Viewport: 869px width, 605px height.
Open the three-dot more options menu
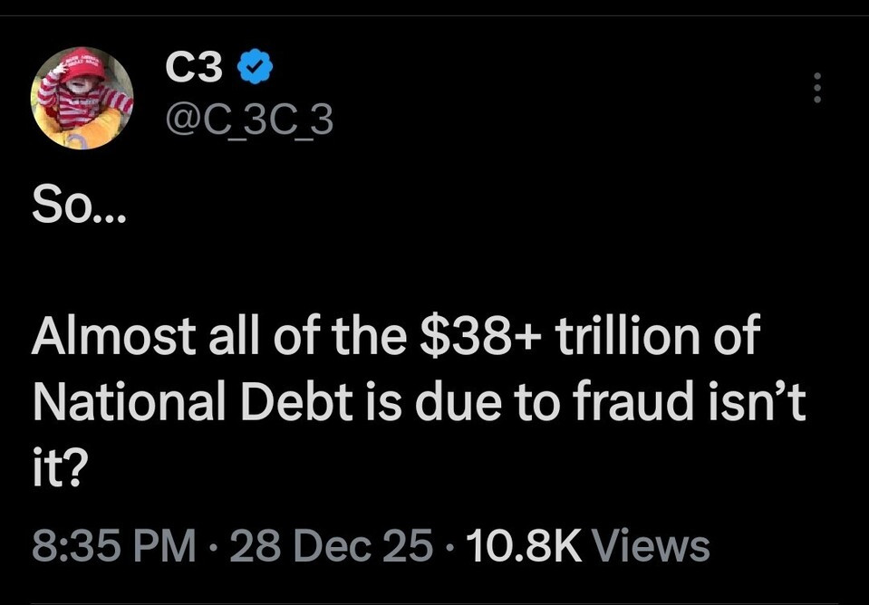(817, 88)
